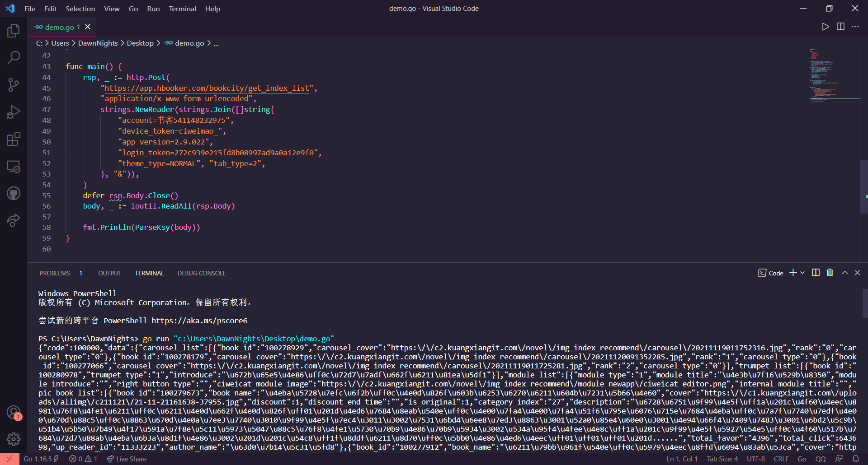
Task: Open the GitHub view in activity bar
Action: [14, 194]
